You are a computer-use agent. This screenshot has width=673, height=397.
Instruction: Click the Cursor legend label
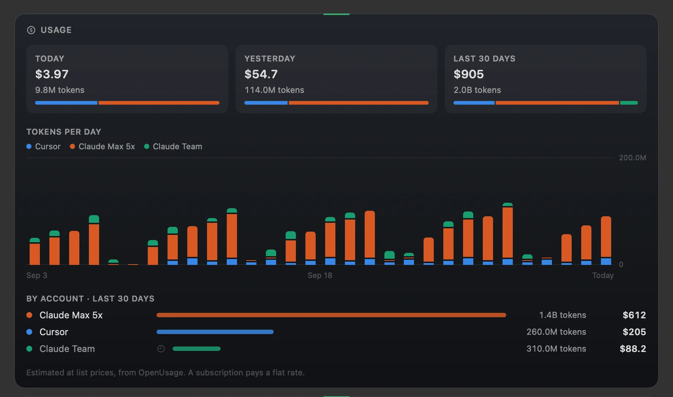coord(48,146)
